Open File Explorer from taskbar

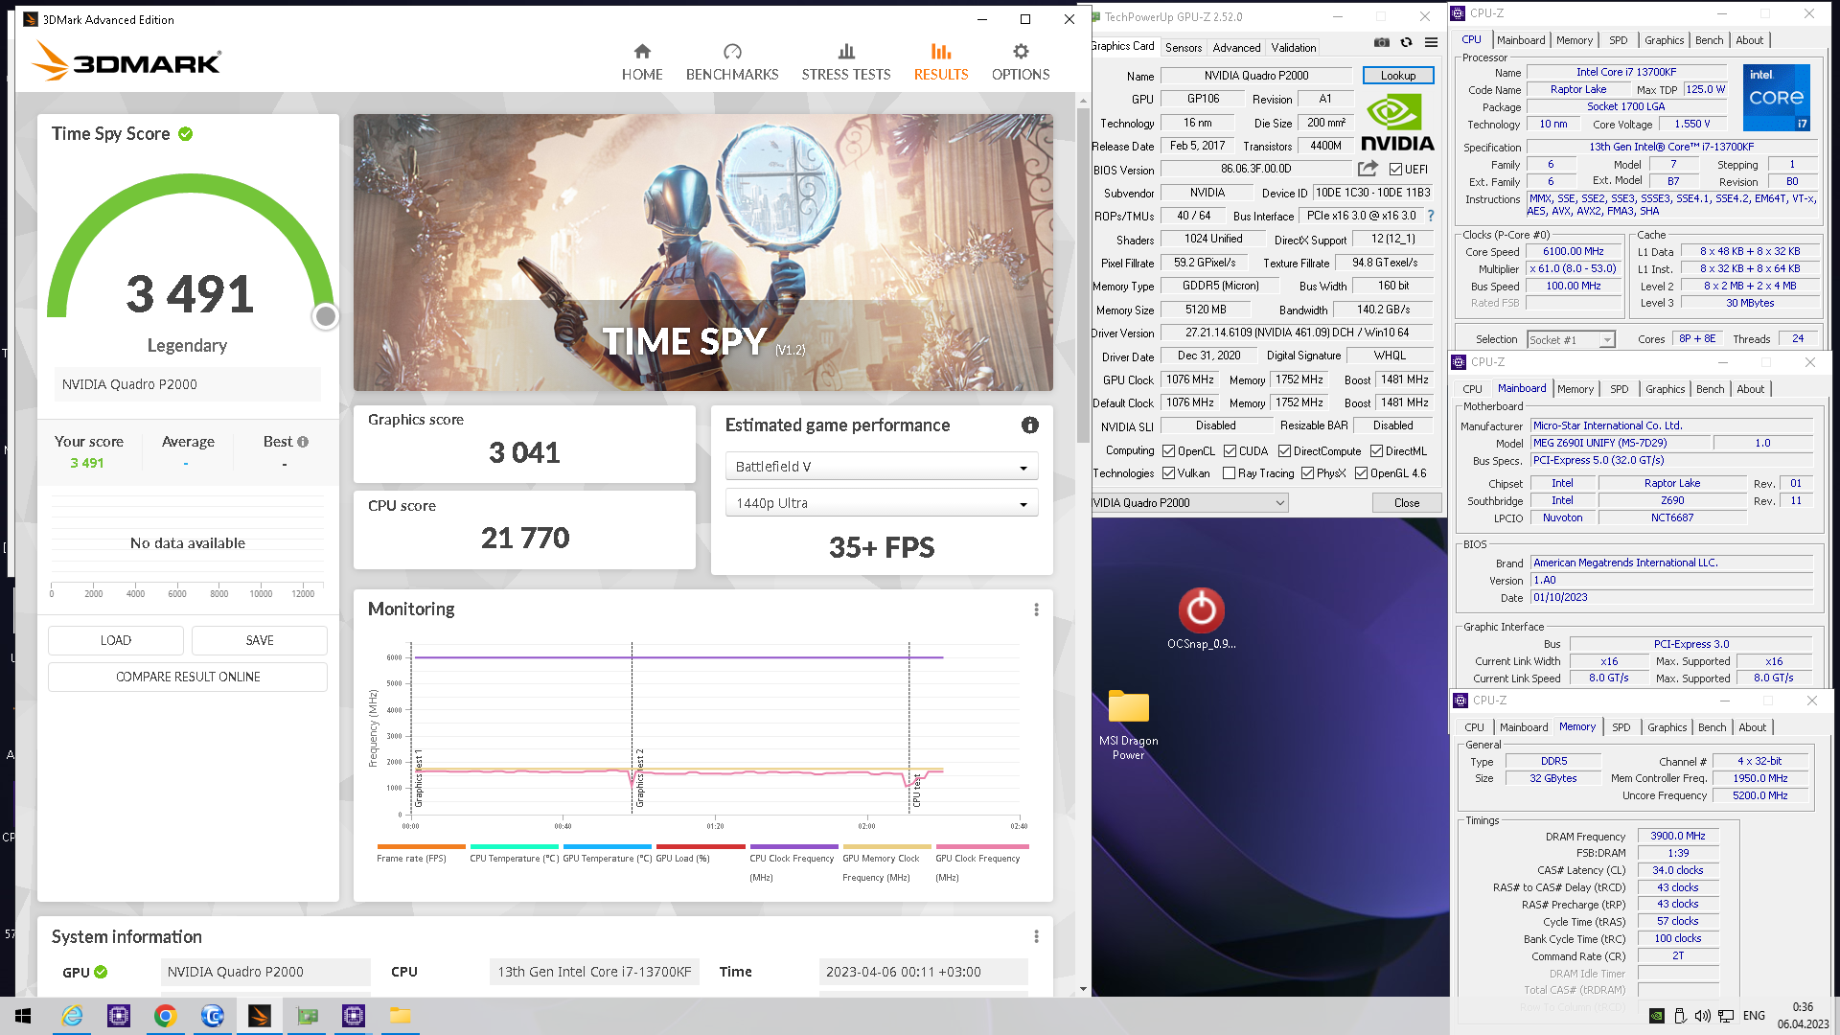pyautogui.click(x=400, y=1016)
